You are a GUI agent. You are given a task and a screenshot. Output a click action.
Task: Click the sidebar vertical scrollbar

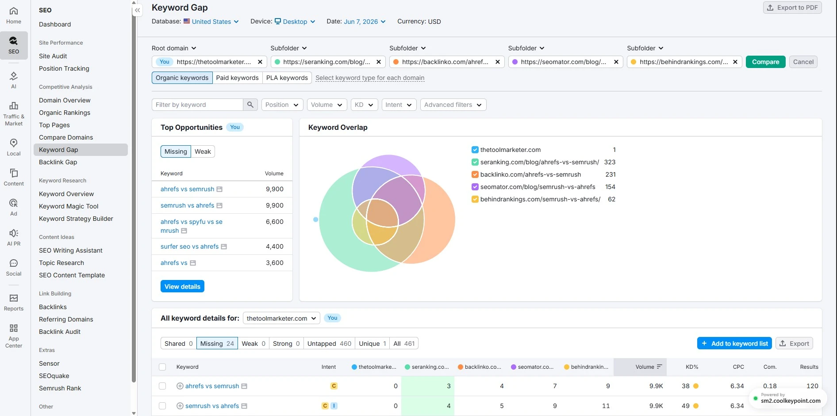pyautogui.click(x=134, y=193)
